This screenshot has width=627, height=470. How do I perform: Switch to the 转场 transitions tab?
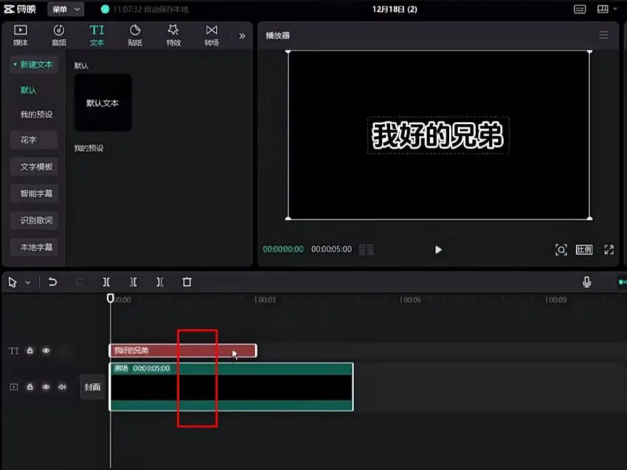click(x=212, y=36)
